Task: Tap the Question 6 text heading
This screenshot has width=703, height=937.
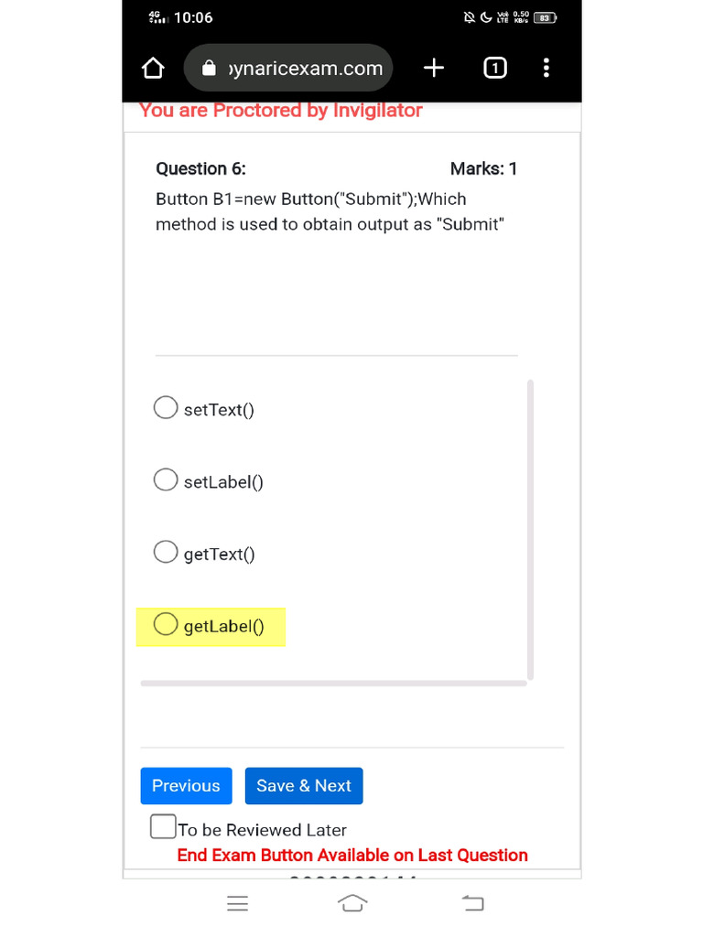Action: pyautogui.click(x=200, y=168)
